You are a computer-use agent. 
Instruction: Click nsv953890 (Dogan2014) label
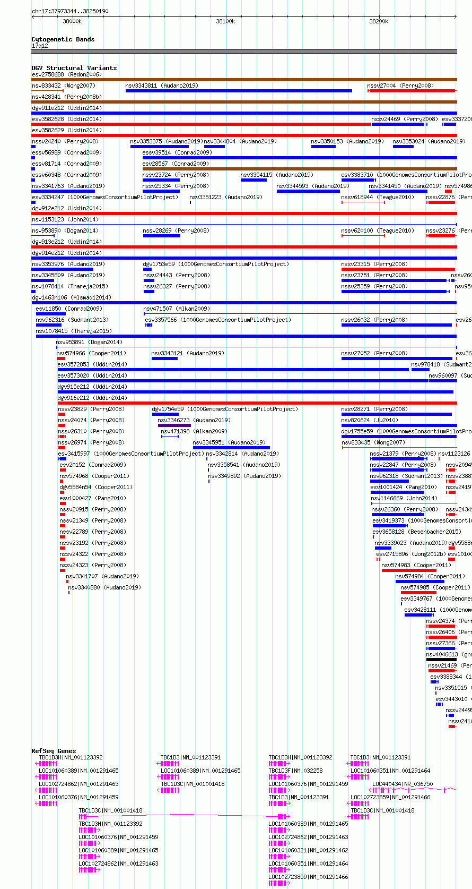pos(65,230)
